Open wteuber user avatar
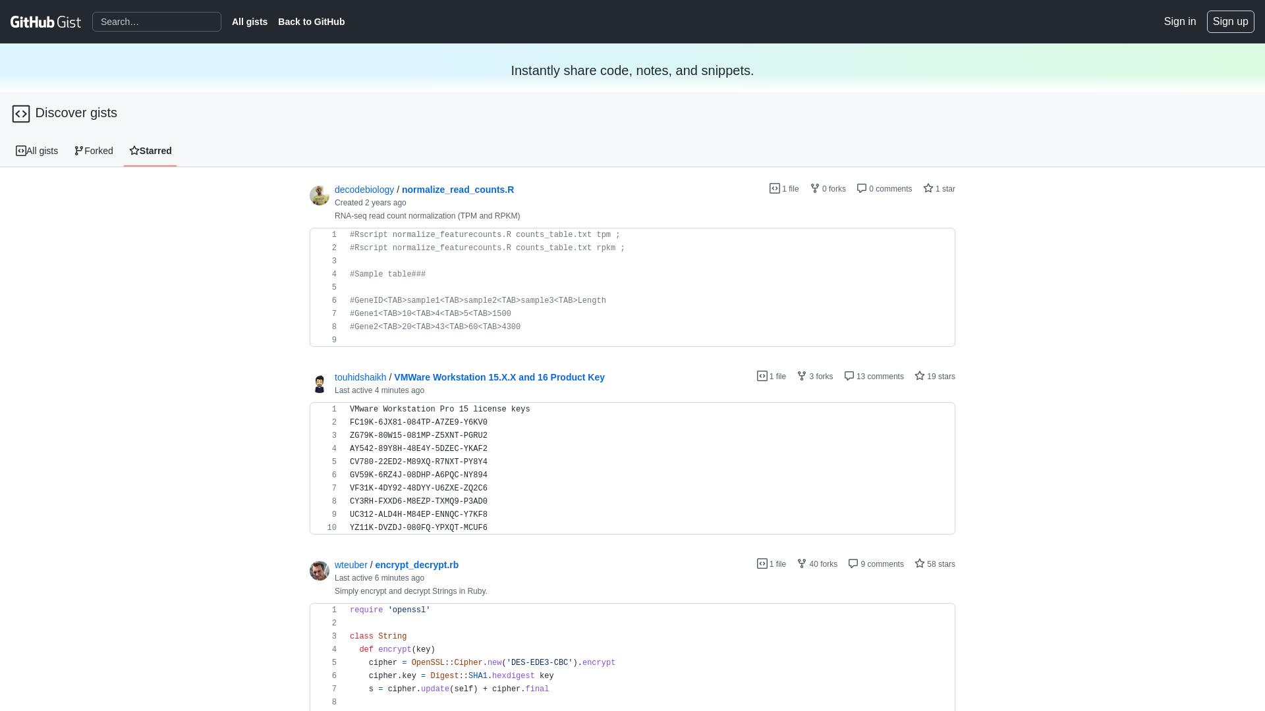Screen dimensions: 1265x711 [320, 571]
